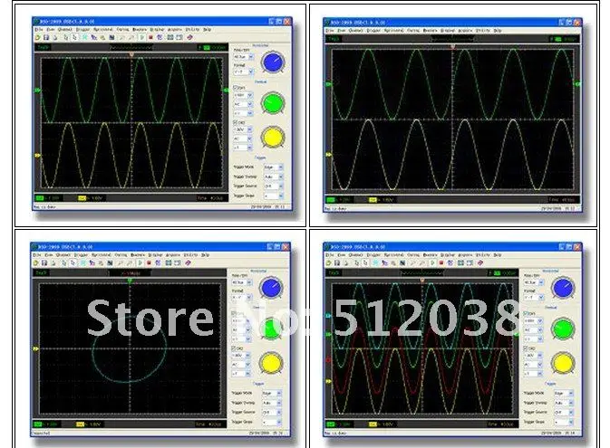
Task: Toggle the CH1 checkbox in bottom-right window
Action: click(x=526, y=313)
